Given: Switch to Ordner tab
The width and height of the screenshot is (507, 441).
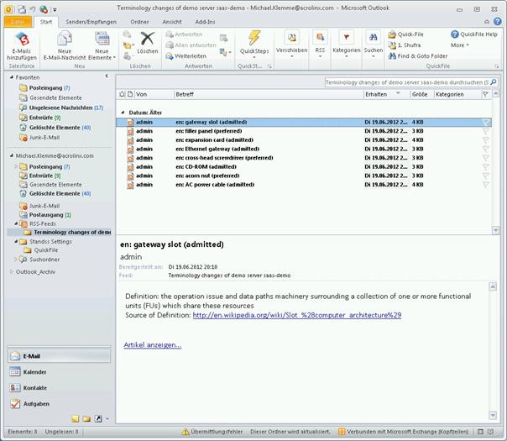Looking at the screenshot, I should click(x=139, y=22).
